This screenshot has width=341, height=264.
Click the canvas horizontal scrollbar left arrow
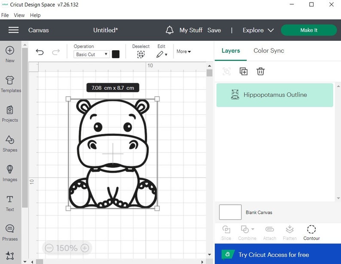(x=32, y=261)
